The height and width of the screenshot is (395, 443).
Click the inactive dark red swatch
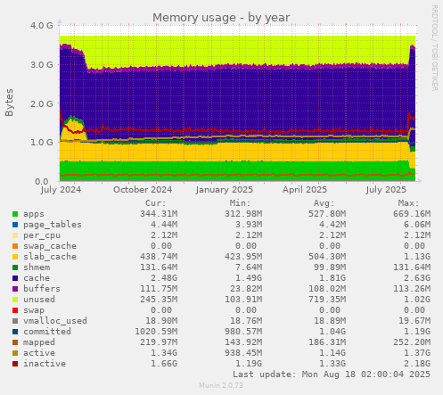point(15,364)
